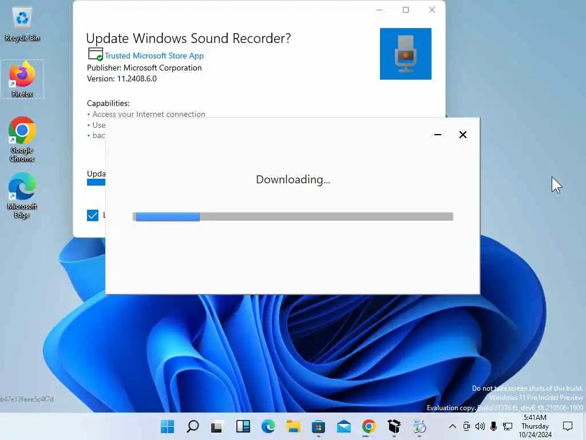Switch to App Installer box icon on taskbar

394,426
